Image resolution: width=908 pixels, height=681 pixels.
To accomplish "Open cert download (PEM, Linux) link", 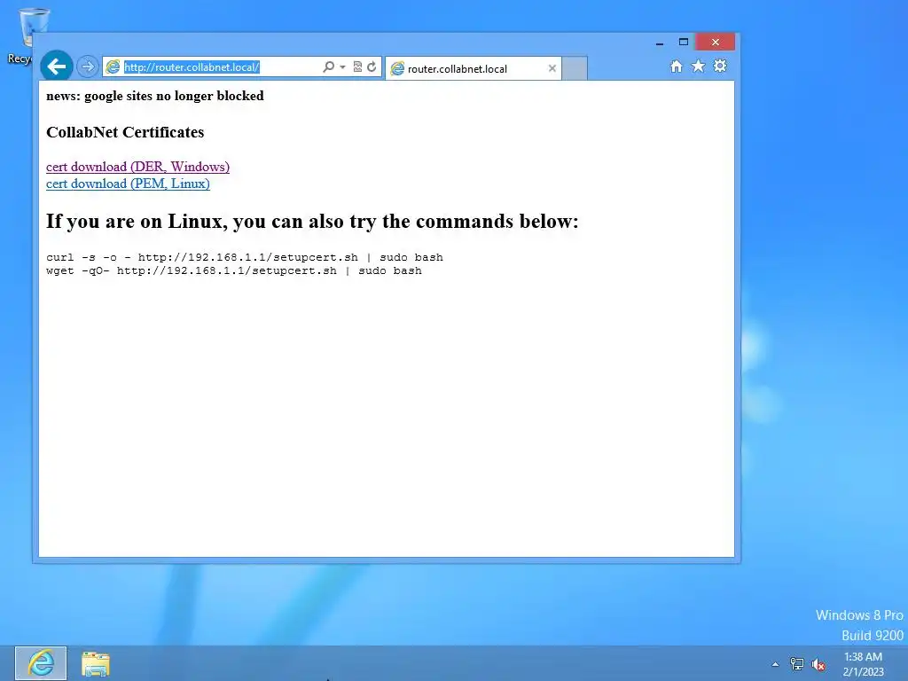I will pyautogui.click(x=128, y=184).
